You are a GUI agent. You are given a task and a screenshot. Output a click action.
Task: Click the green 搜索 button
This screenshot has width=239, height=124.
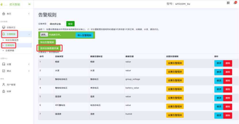tap(70, 24)
